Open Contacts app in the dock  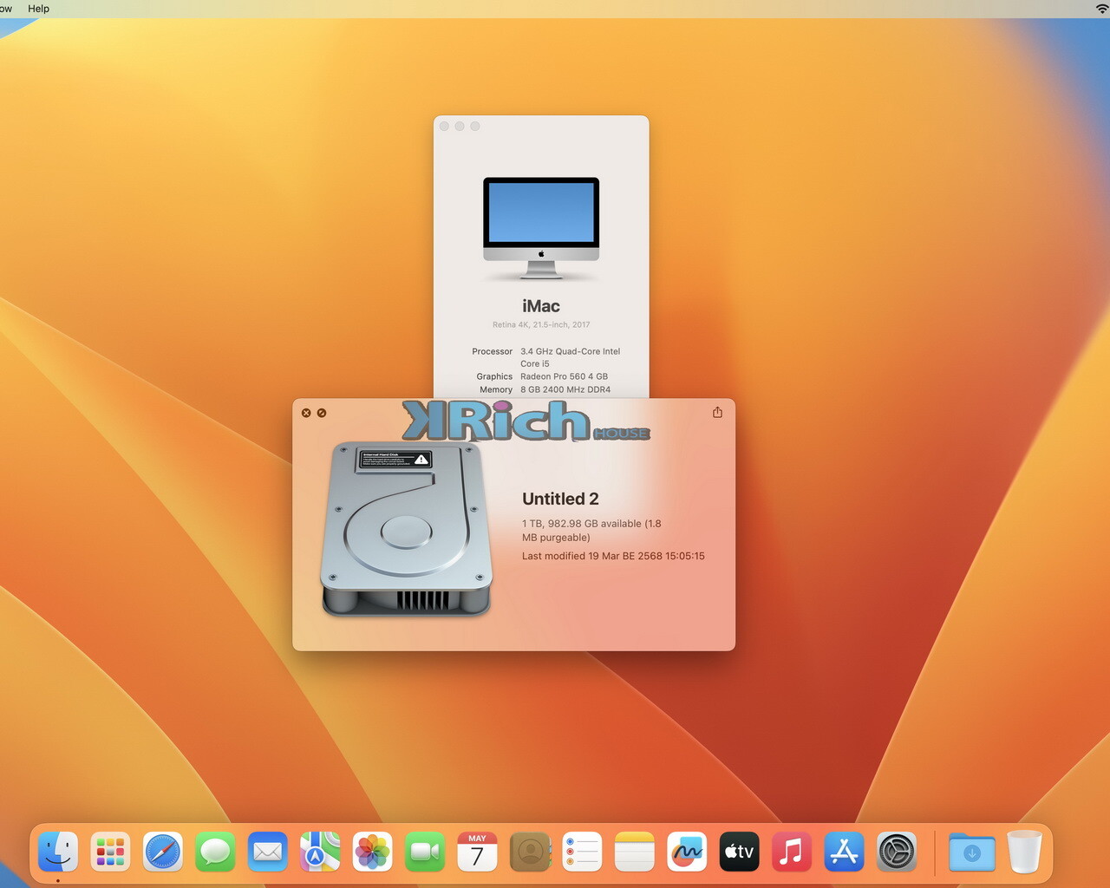pos(530,852)
